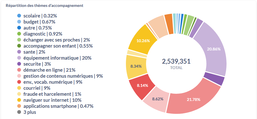The height and width of the screenshot is (119, 257).
Task: Select the 21.78% chart slice
Action: point(193,99)
